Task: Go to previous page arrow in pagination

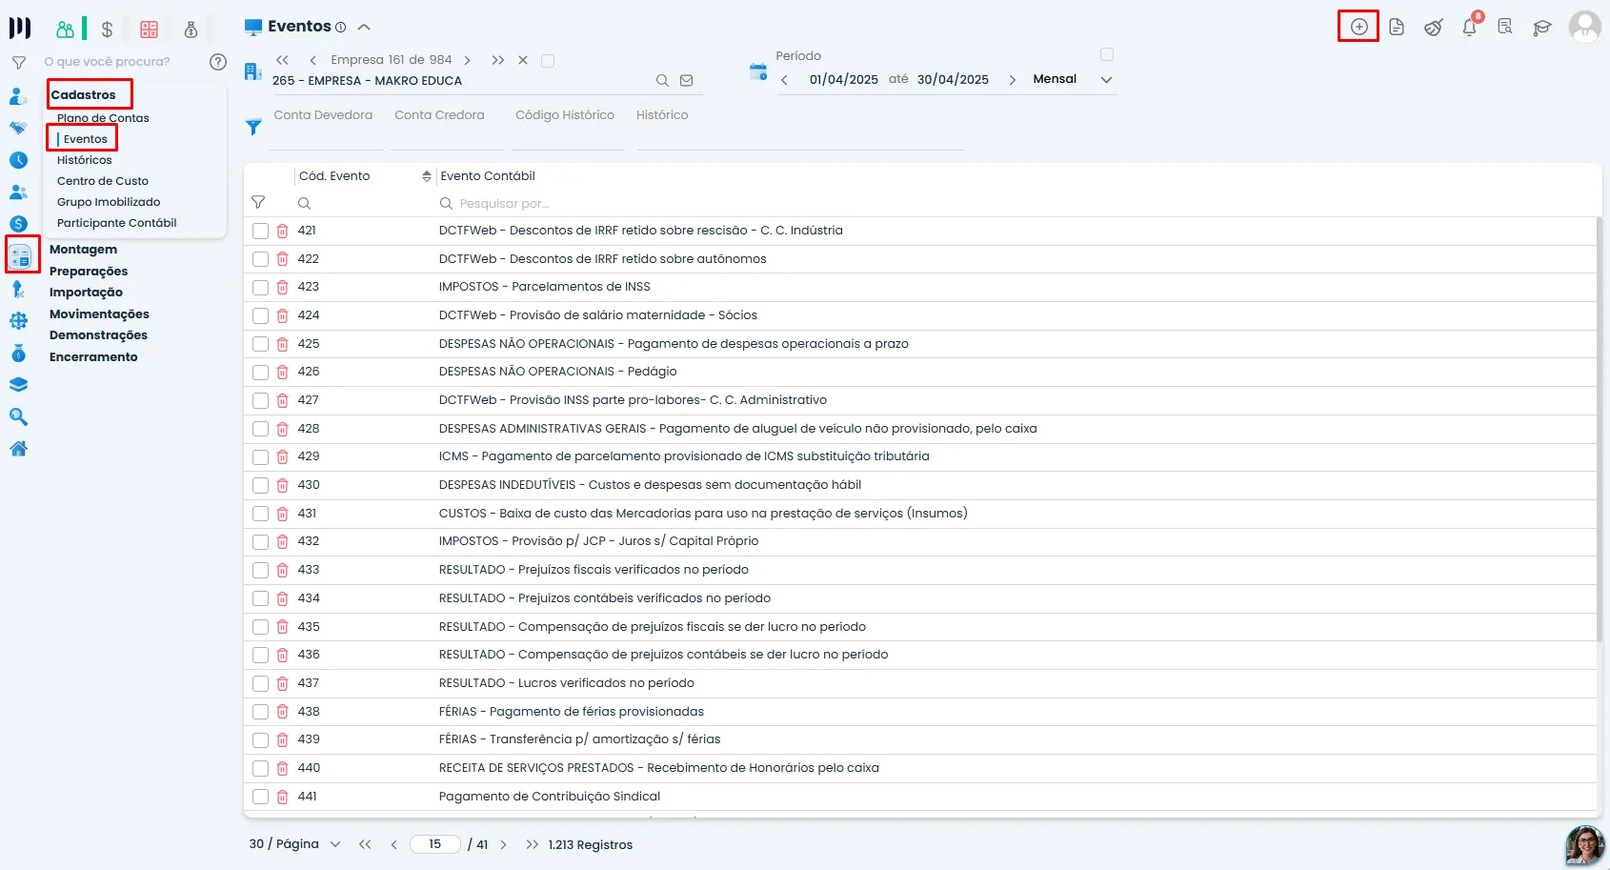Action: (393, 844)
